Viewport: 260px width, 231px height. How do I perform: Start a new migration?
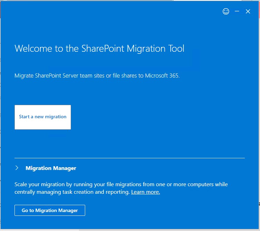coord(43,117)
